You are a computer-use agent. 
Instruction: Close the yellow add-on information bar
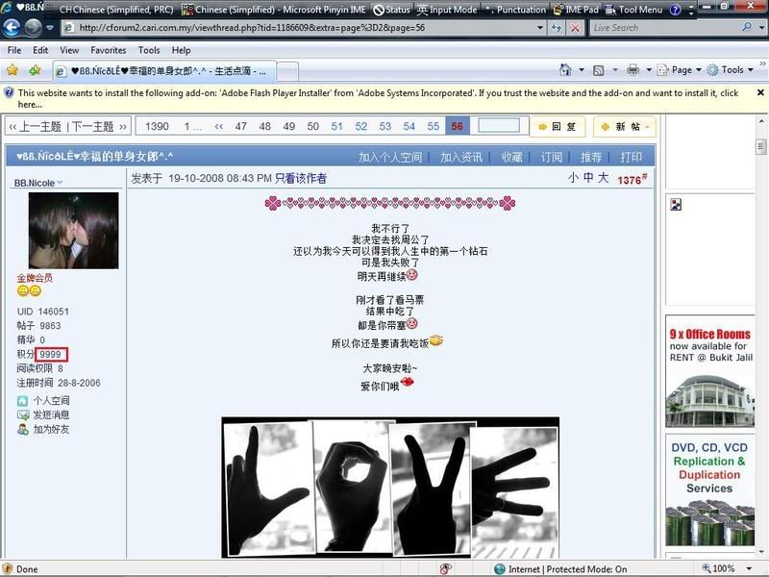[x=760, y=92]
